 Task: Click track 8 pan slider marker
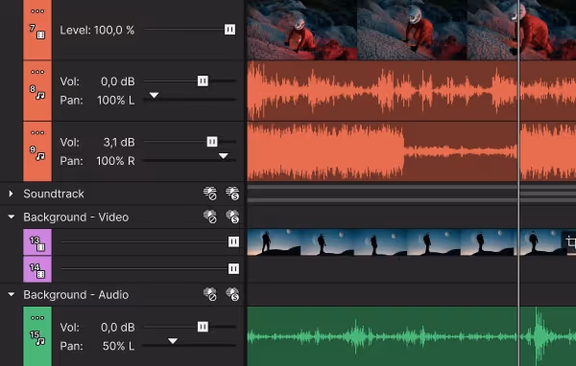coord(154,96)
